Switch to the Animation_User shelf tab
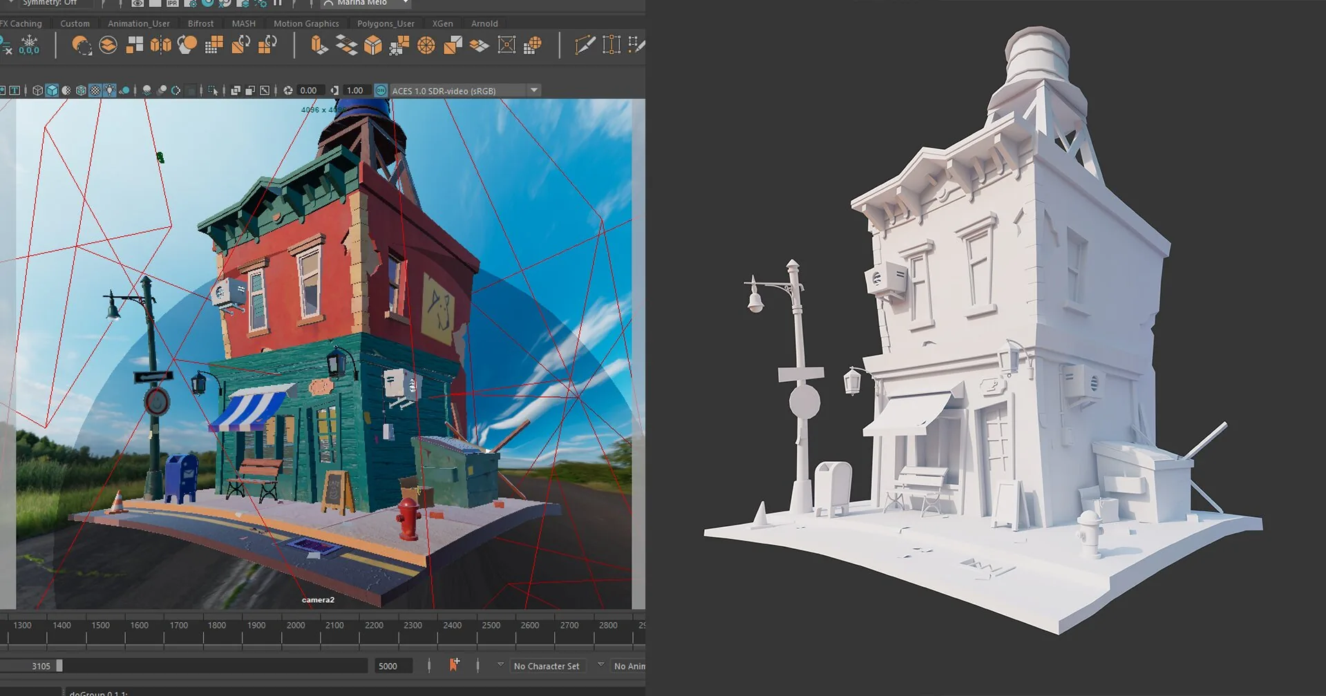This screenshot has width=1326, height=696. 138,23
